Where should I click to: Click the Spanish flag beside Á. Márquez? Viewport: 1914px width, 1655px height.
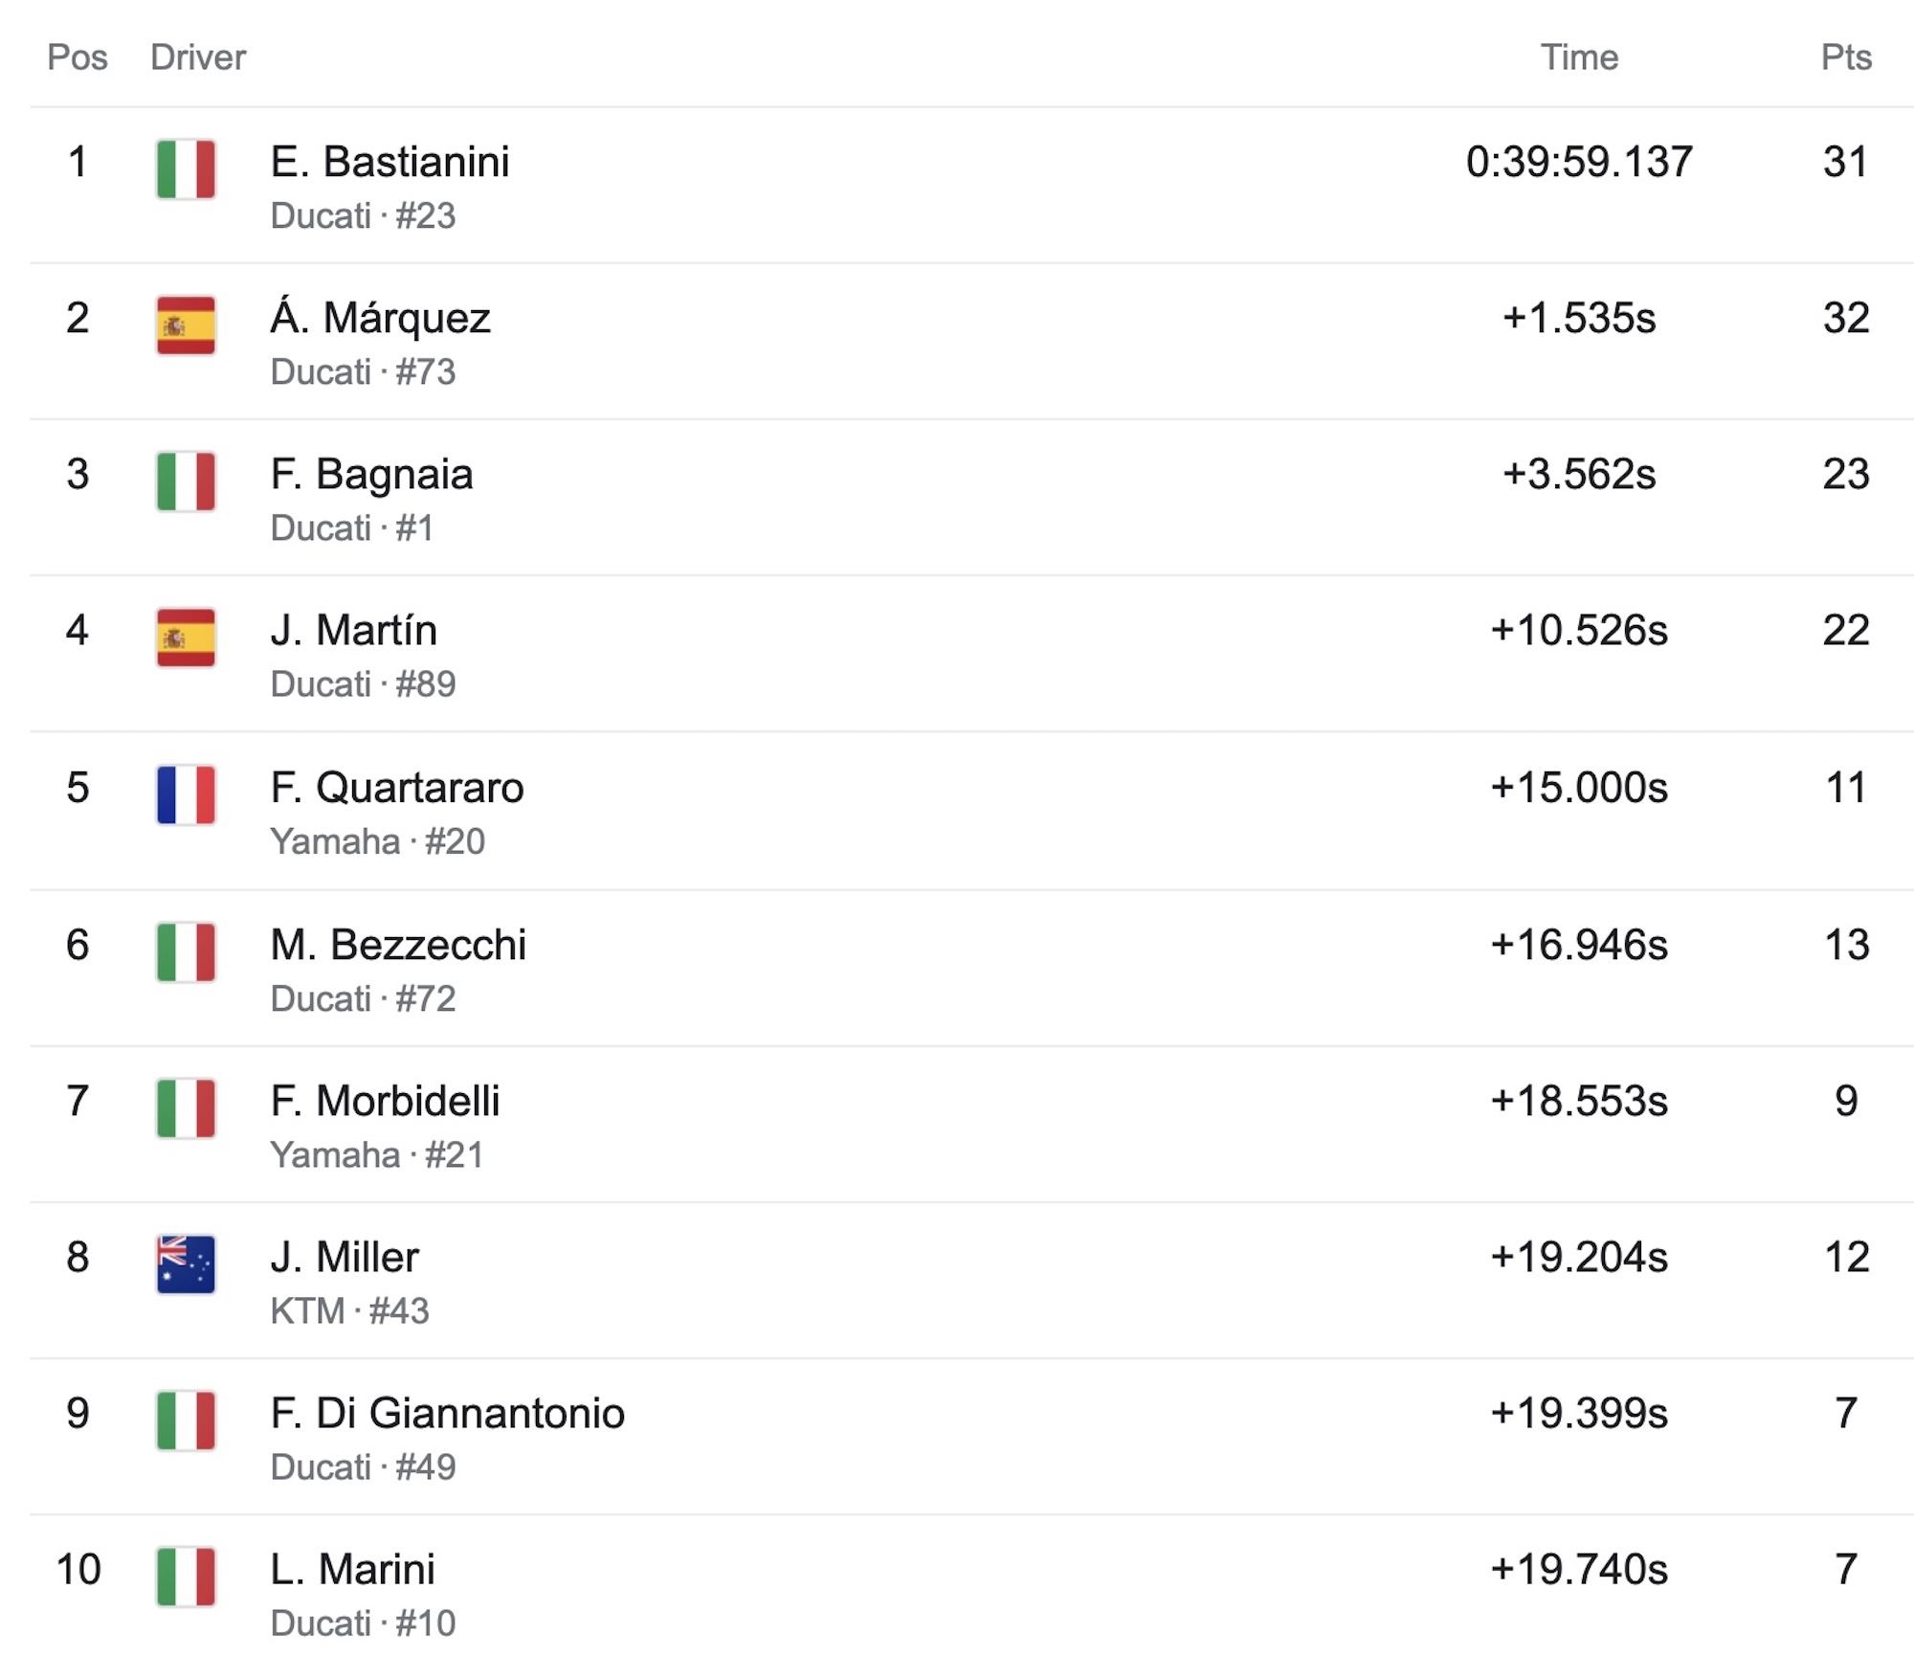(186, 325)
